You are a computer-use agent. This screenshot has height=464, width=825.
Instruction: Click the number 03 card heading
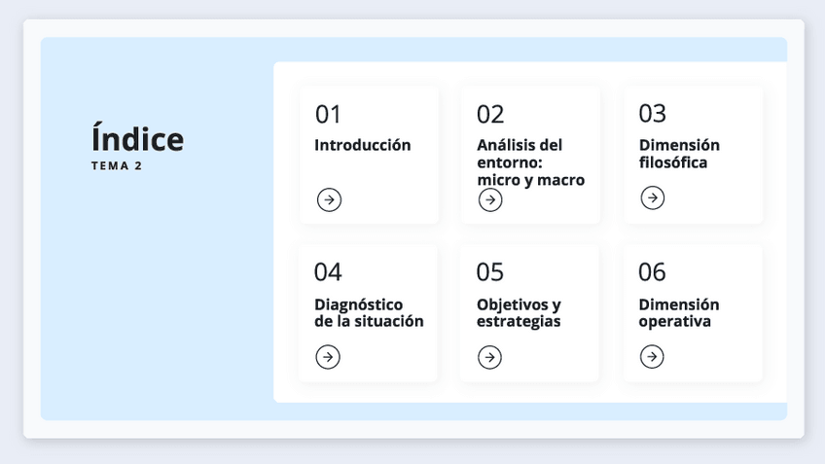click(652, 114)
